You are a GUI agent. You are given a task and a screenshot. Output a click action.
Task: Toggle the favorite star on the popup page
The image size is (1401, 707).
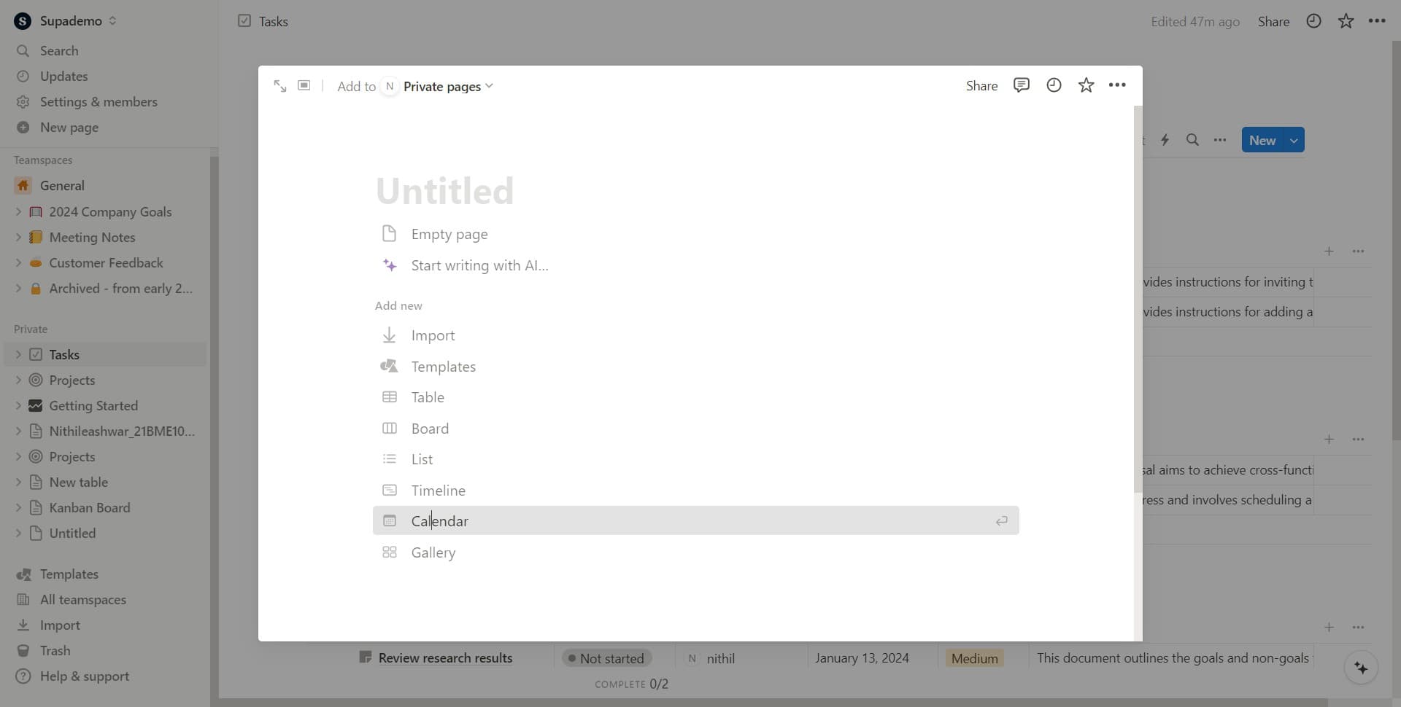1087,85
